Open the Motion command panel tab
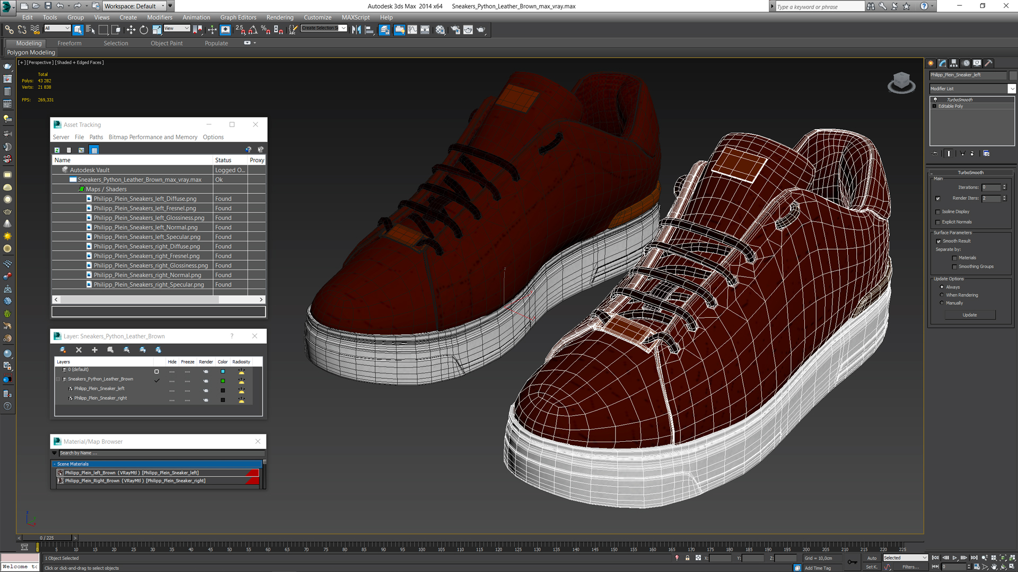Image resolution: width=1018 pixels, height=572 pixels. pos(966,63)
